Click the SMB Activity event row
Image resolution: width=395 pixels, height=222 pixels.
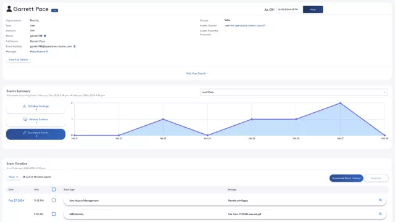tap(225, 214)
